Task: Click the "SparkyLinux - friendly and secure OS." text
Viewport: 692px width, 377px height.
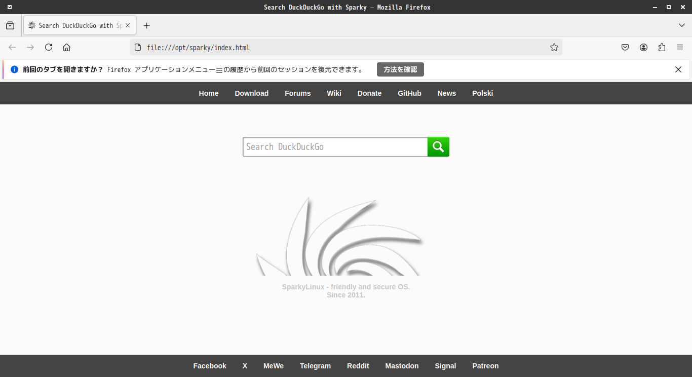Action: click(346, 287)
